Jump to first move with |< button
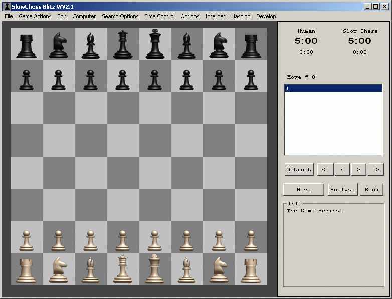This screenshot has height=299, width=392. (x=325, y=169)
